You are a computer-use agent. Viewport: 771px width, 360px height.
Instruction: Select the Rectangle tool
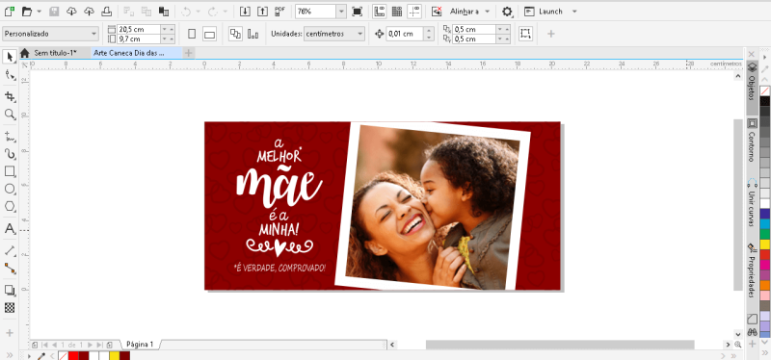[10, 171]
